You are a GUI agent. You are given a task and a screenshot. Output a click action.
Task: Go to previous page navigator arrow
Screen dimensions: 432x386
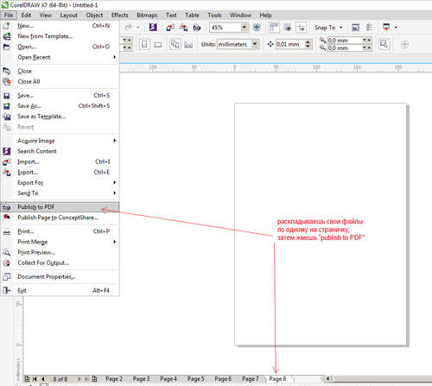point(43,379)
